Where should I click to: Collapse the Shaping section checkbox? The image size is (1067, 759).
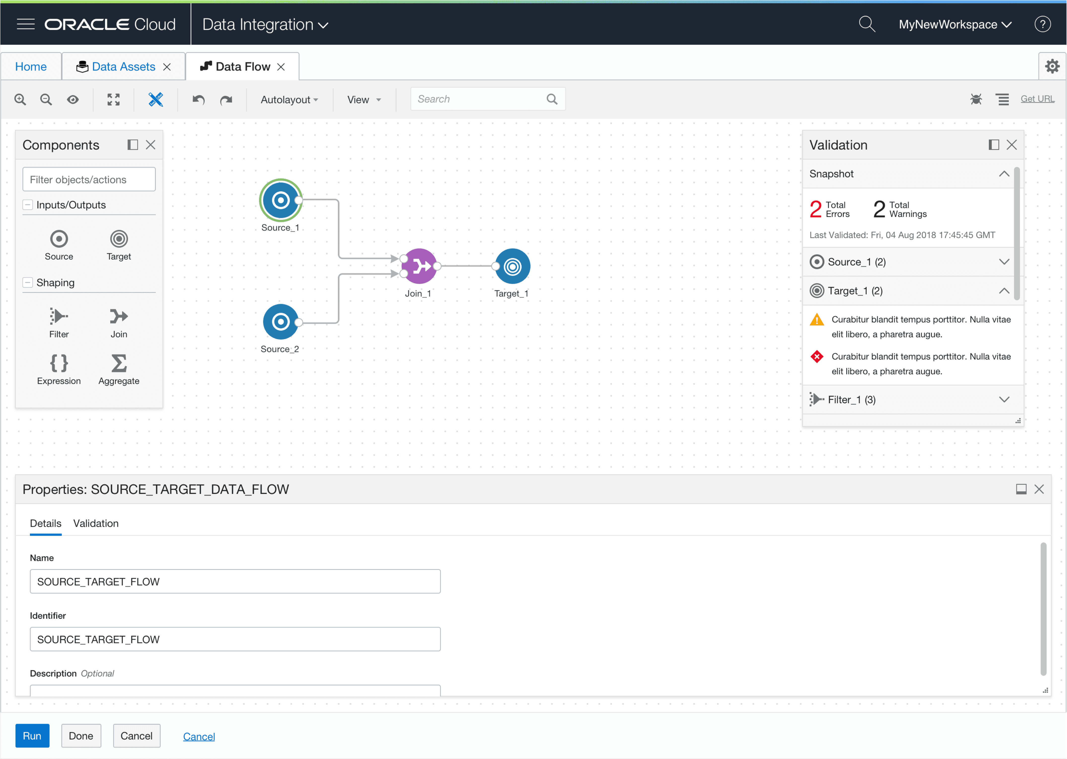tap(28, 282)
